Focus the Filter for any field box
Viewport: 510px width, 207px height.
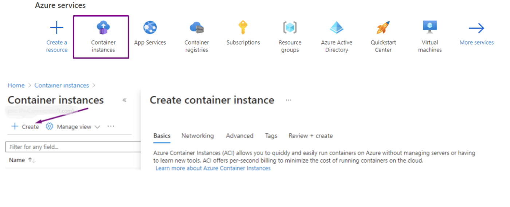(73, 147)
